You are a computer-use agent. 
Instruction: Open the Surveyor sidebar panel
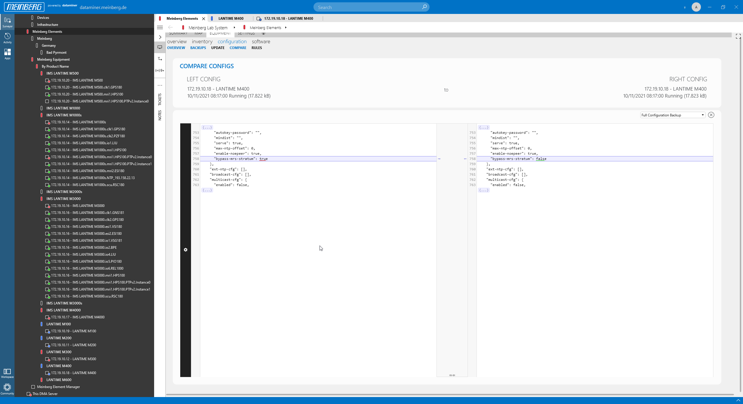click(x=7, y=22)
